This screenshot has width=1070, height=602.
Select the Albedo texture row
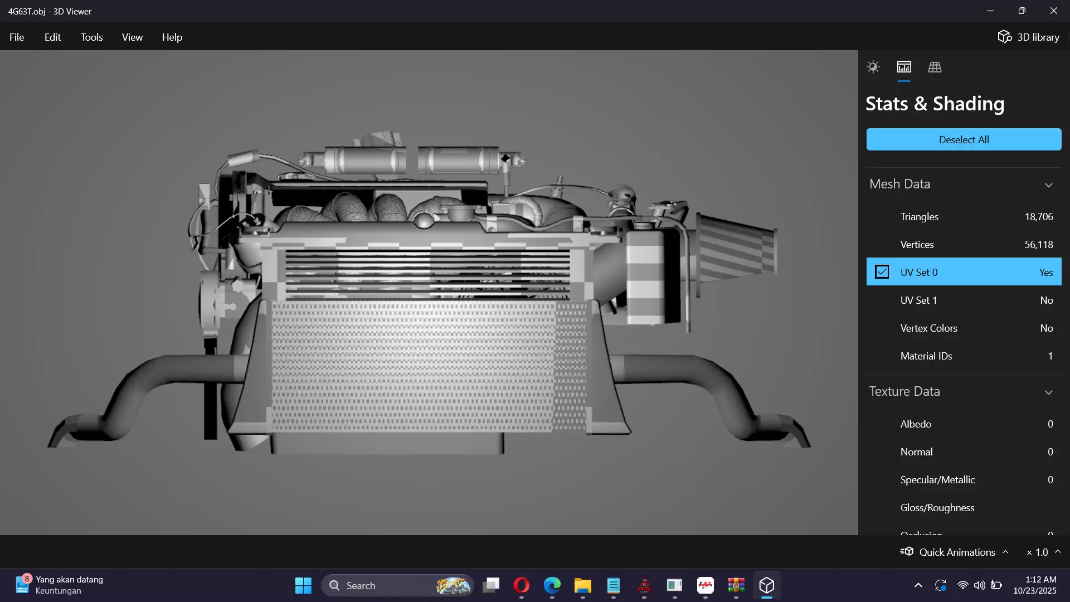point(964,424)
